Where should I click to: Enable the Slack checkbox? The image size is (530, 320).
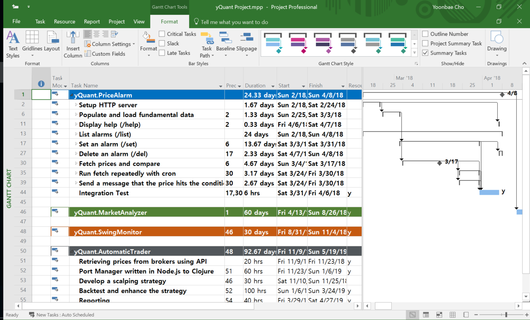pos(162,43)
